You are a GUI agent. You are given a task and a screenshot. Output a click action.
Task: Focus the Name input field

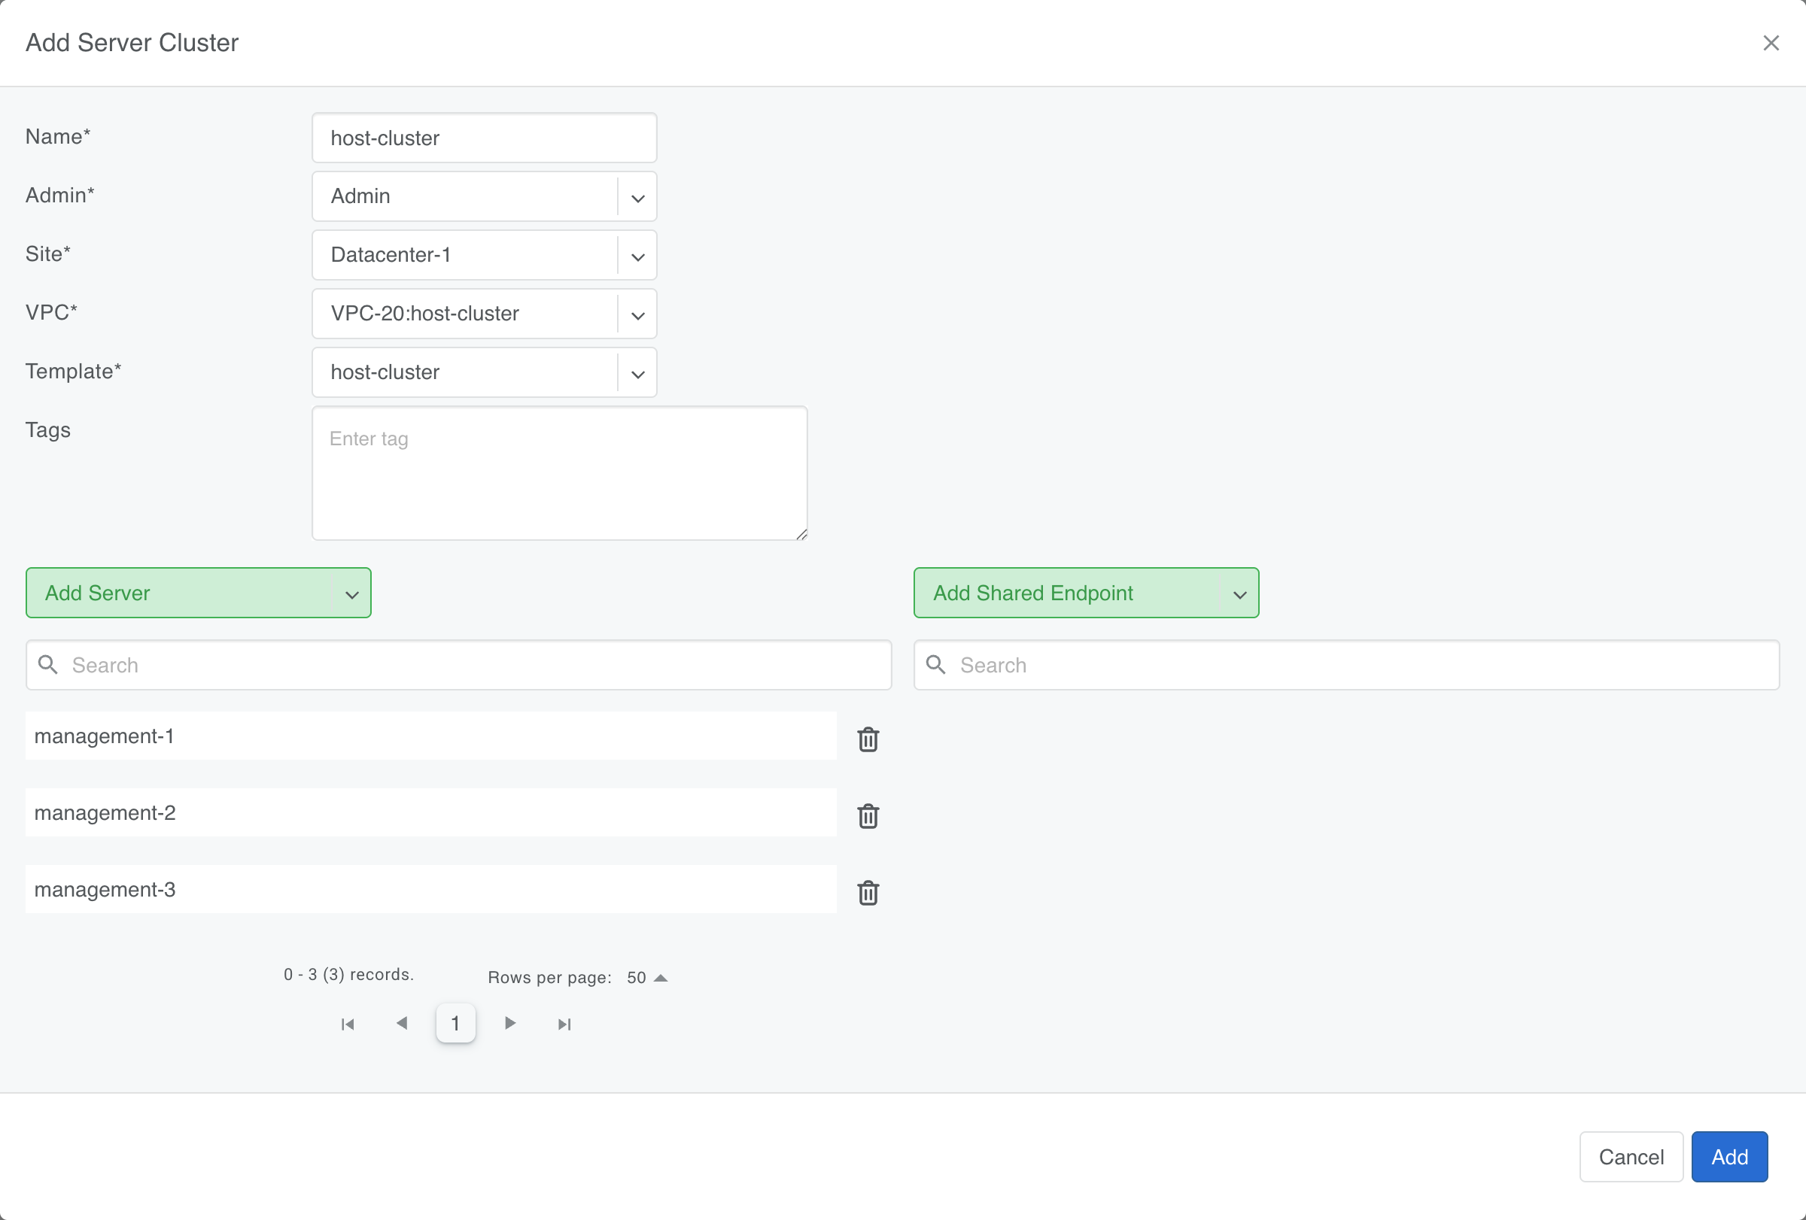[483, 138]
